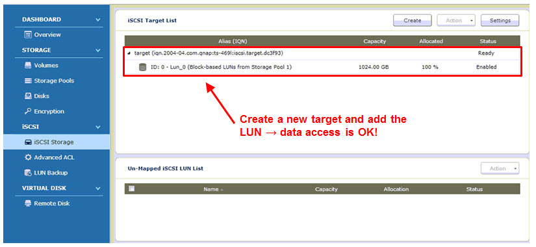
Task: Collapse the iSCSI section chevron
Action: 98,127
